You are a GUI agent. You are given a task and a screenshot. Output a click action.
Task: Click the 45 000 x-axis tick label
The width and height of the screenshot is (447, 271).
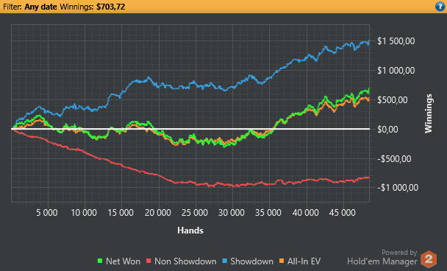point(343,213)
